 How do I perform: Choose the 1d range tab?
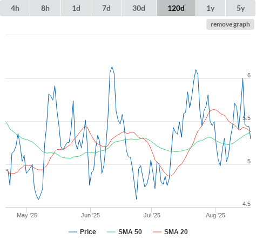[x=76, y=8]
